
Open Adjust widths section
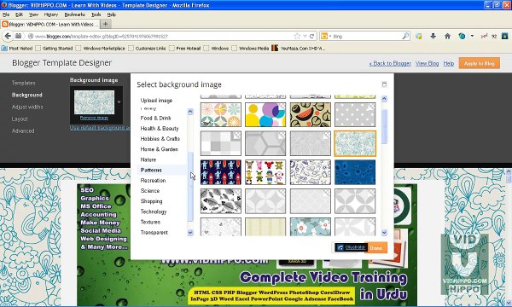(27, 107)
